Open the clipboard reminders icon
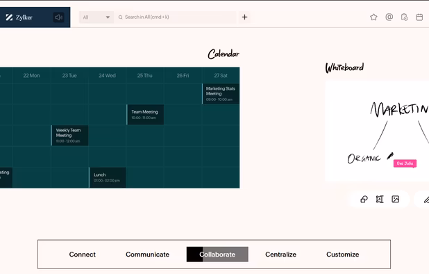Viewport: 429px width, 274px height. [405, 17]
